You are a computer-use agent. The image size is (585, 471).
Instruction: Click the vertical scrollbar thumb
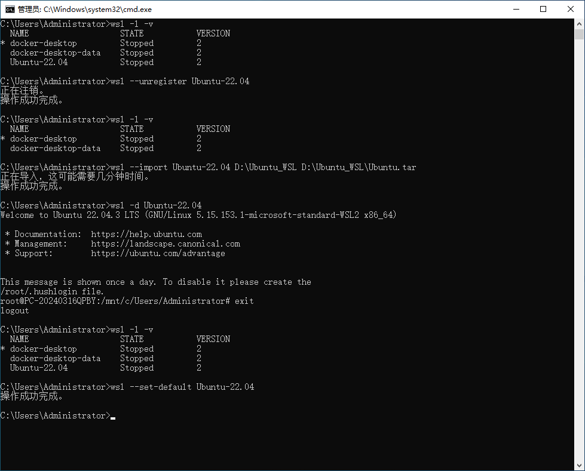(579, 34)
